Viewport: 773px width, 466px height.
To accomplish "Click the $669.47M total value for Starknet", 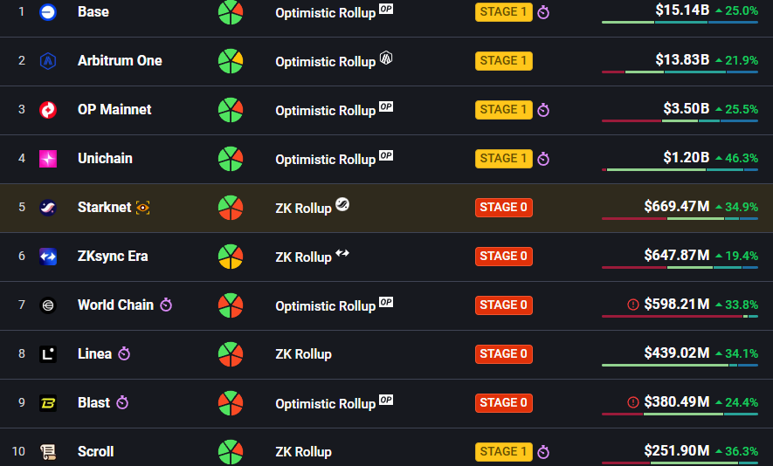I will [x=676, y=207].
